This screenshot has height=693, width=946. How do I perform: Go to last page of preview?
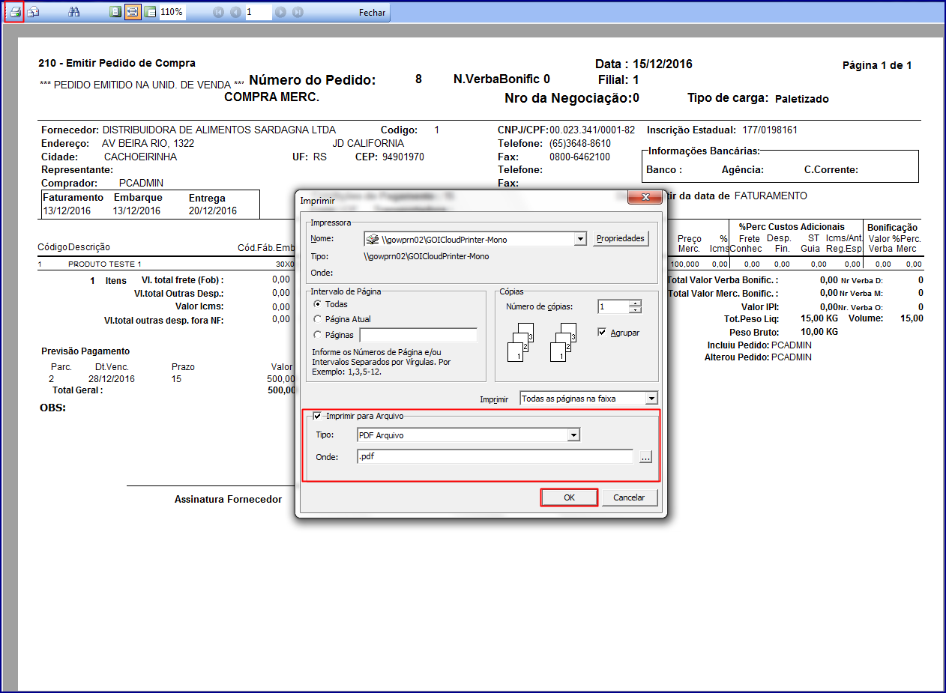click(298, 12)
